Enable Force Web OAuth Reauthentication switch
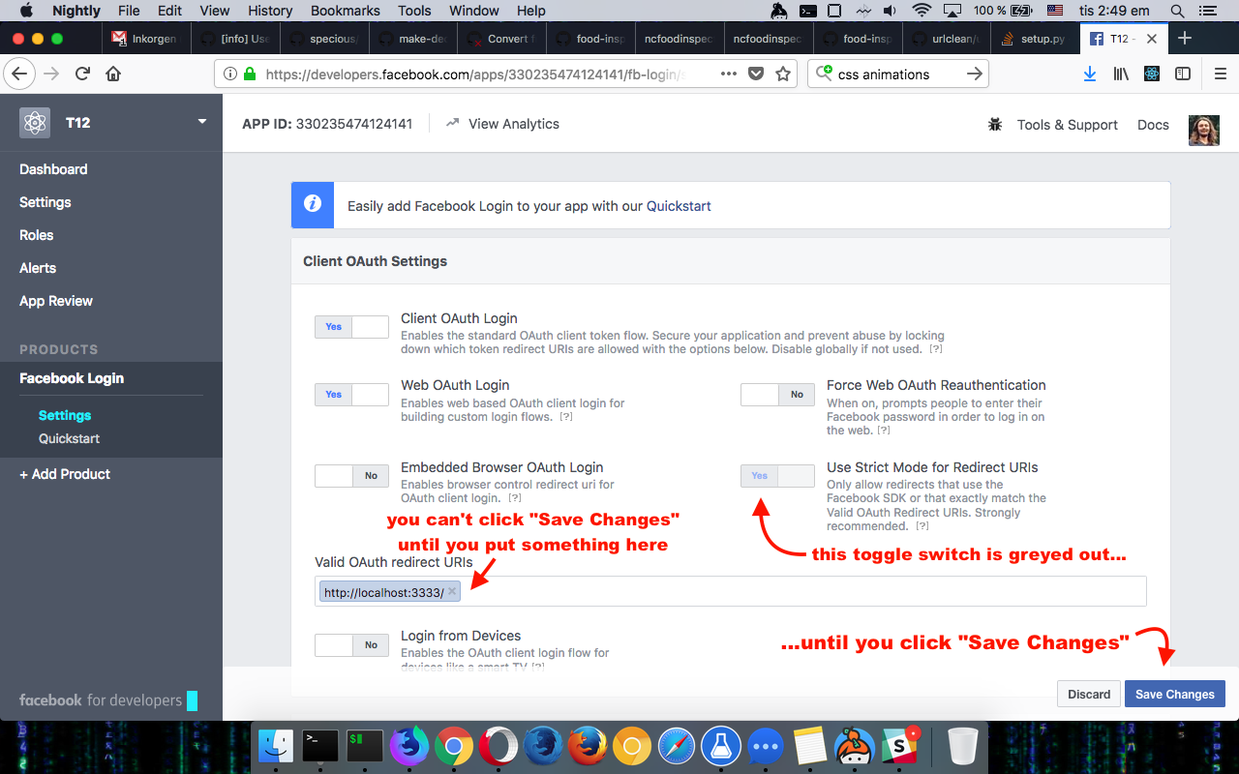The image size is (1239, 774). (777, 394)
